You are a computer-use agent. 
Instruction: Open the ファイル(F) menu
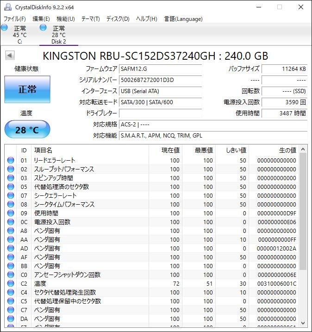[x=15, y=19]
